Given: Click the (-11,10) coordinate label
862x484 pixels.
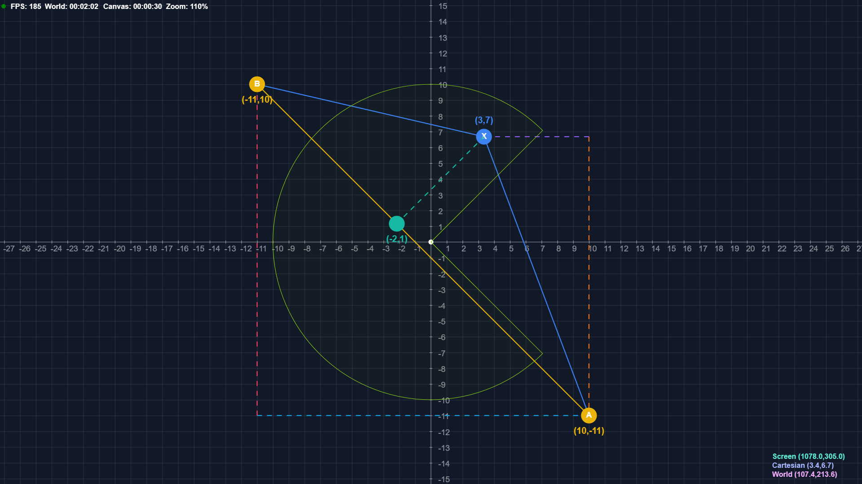Looking at the screenshot, I should 257,99.
